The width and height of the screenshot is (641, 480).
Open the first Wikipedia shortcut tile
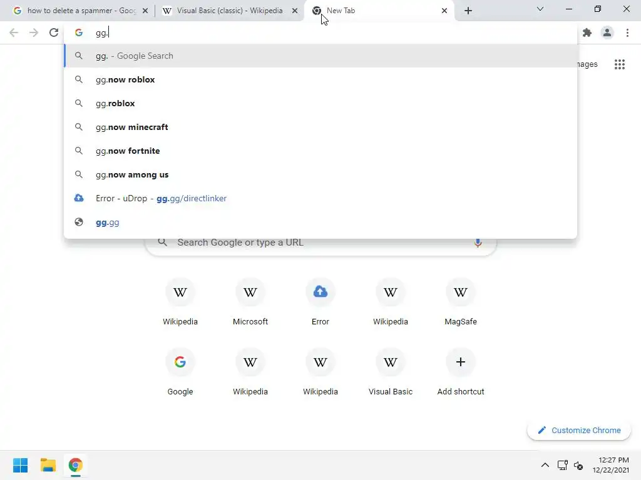click(x=180, y=302)
